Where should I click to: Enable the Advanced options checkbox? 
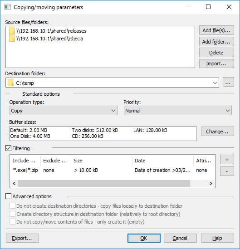pos(8,196)
